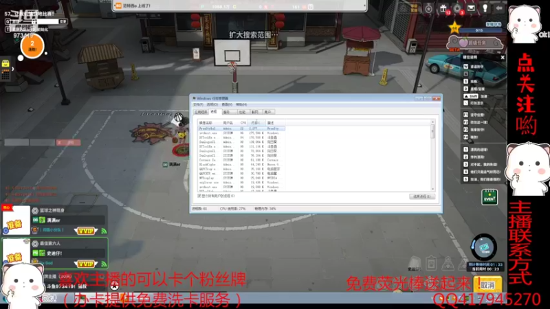Click the end process button in Task Manager
Screen dimensions: 550x309
(x=422, y=196)
